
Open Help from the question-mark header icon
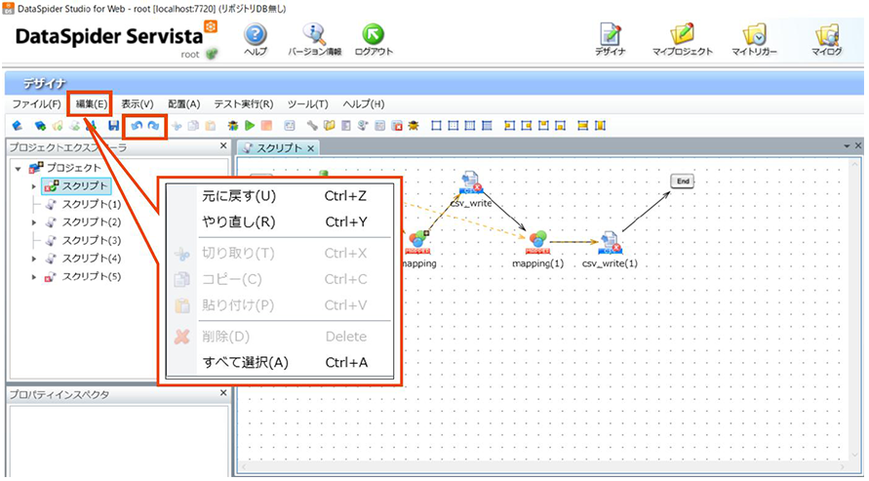click(256, 37)
